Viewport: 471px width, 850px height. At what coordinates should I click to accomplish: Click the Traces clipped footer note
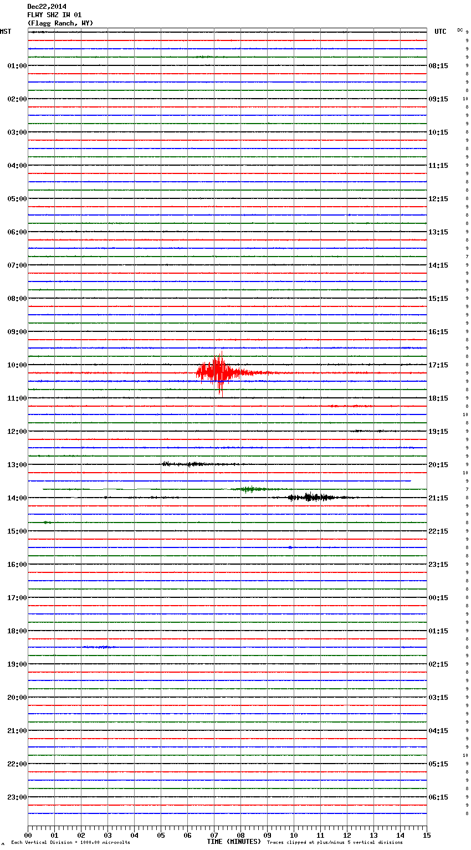pos(335,843)
